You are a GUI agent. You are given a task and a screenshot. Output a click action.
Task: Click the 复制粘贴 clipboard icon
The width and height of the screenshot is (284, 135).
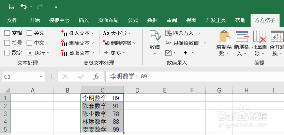[225, 37]
